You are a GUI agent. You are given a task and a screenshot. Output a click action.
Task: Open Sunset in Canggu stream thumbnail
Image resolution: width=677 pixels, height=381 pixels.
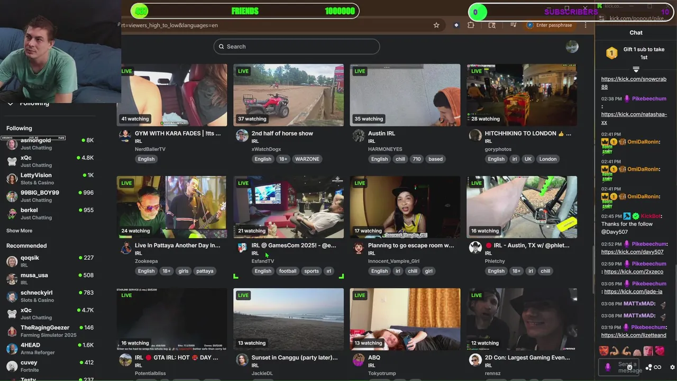click(288, 319)
